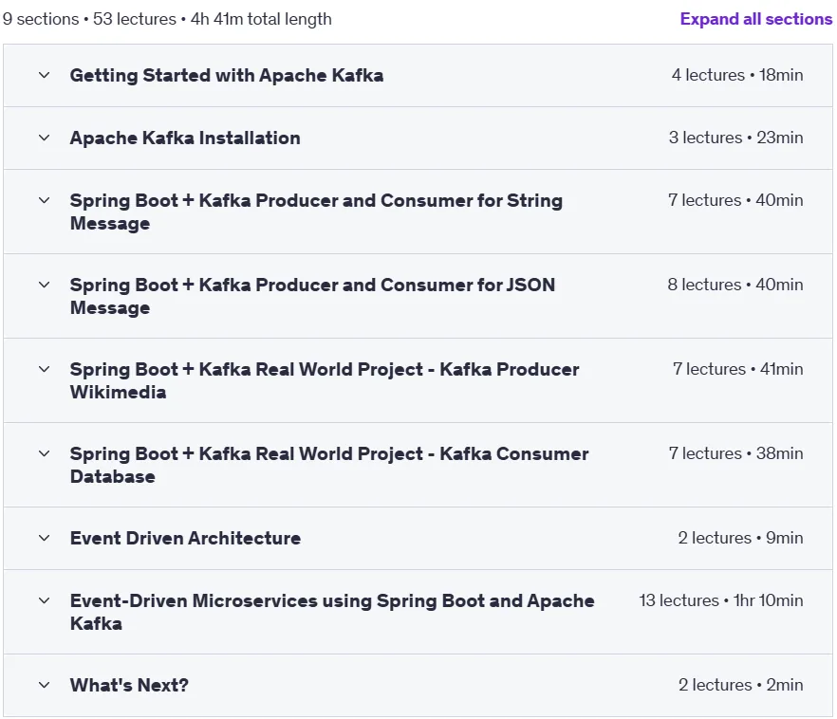The image size is (837, 719).
Task: Click '4 lectures • 18min' text
Action: pyautogui.click(x=737, y=75)
